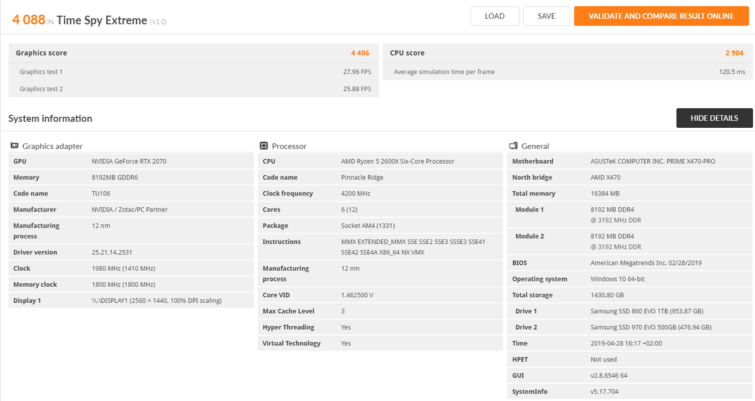755x401 pixels.
Task: Click the Time Spy Extreme title
Action: coord(102,21)
